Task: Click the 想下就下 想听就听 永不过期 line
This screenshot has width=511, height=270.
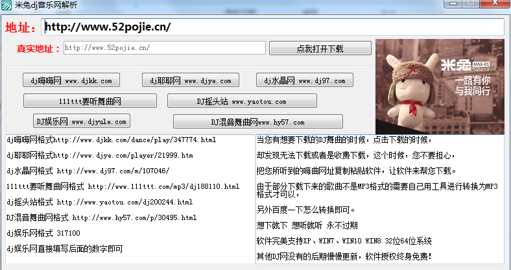Action: 307,225
